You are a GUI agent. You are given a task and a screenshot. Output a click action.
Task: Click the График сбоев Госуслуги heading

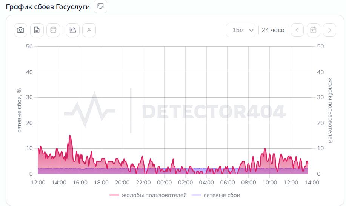tap(48, 7)
